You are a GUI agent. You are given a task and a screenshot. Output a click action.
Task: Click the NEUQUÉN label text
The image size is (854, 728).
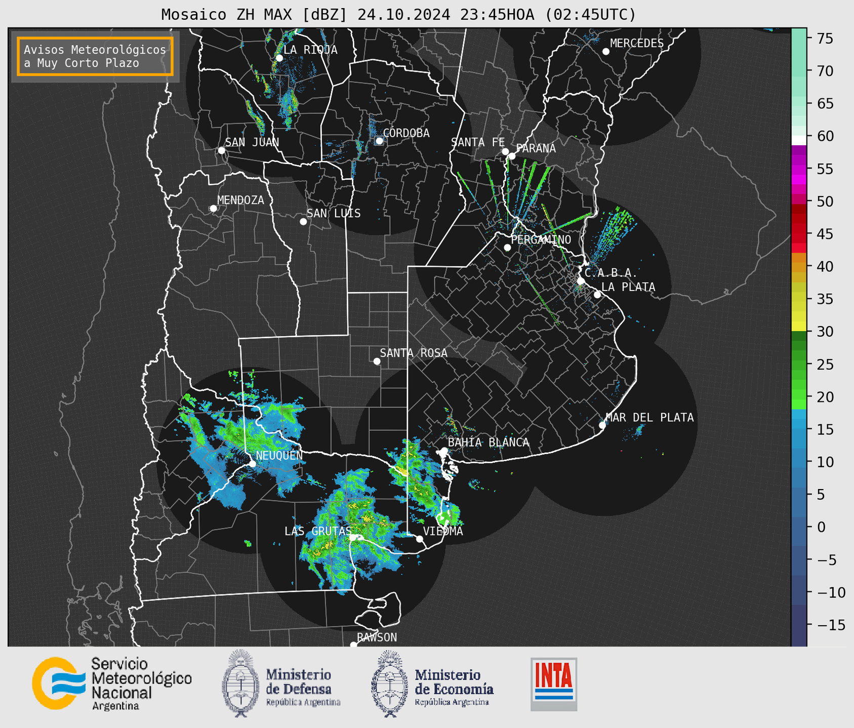click(279, 456)
